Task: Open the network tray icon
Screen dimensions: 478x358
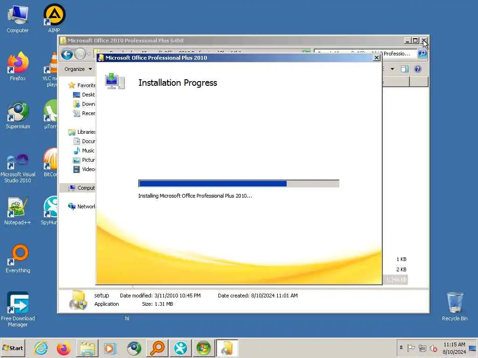Action: (x=422, y=348)
